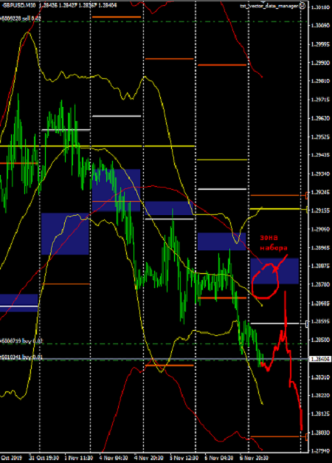Click the yellow level marker near 1.29155
The height and width of the screenshot is (463, 332).
[307, 210]
